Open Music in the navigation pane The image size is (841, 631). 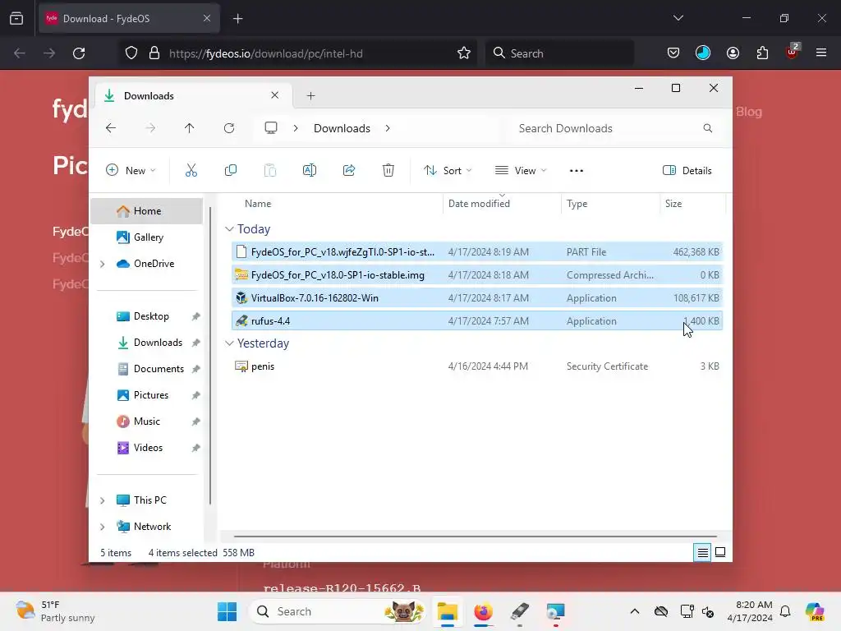click(x=146, y=421)
